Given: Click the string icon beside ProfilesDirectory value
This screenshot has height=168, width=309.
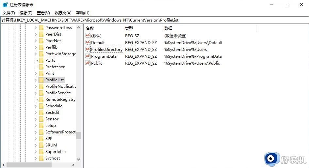Looking at the screenshot, I should pyautogui.click(x=88, y=49).
